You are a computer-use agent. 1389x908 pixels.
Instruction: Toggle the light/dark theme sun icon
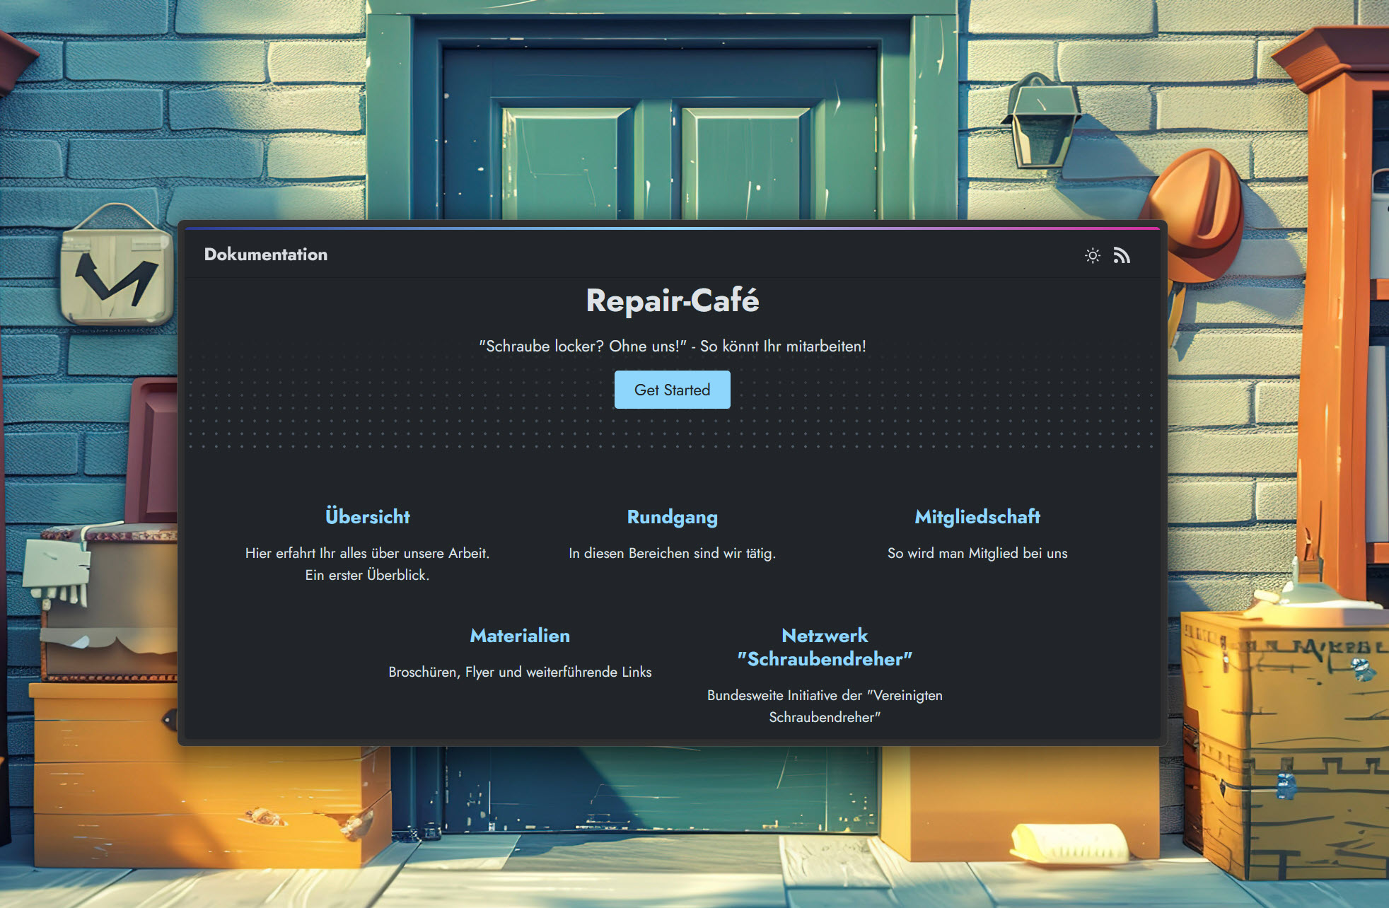tap(1092, 255)
